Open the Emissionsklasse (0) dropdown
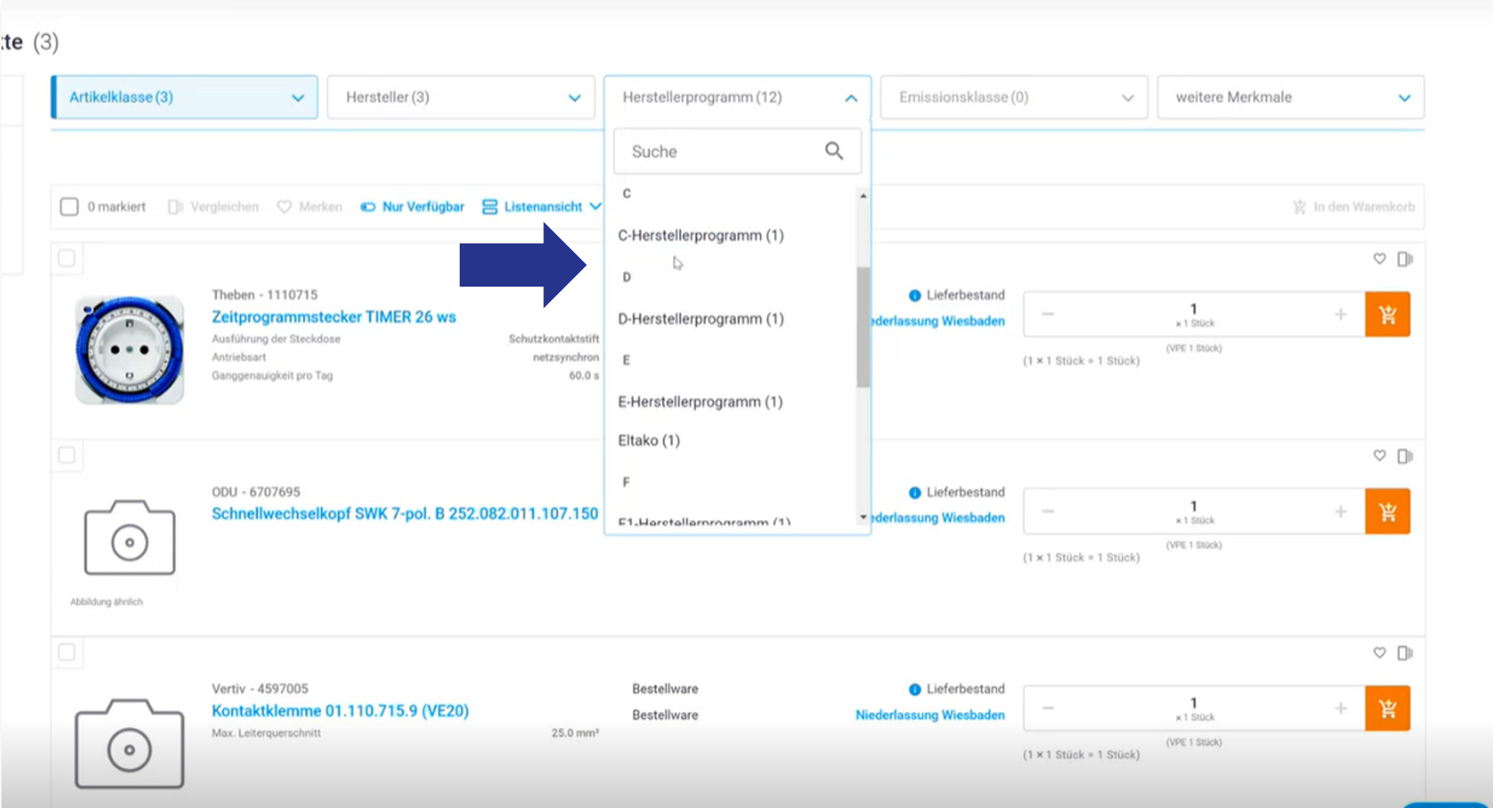Viewport: 1493px width, 808px height. 1014,98
